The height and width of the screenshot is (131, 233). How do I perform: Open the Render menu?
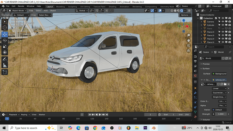pos(21,6)
